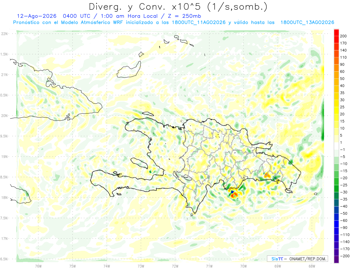Click the date text '12-Ago-2026'
This screenshot has height=270, width=350.
[36, 16]
